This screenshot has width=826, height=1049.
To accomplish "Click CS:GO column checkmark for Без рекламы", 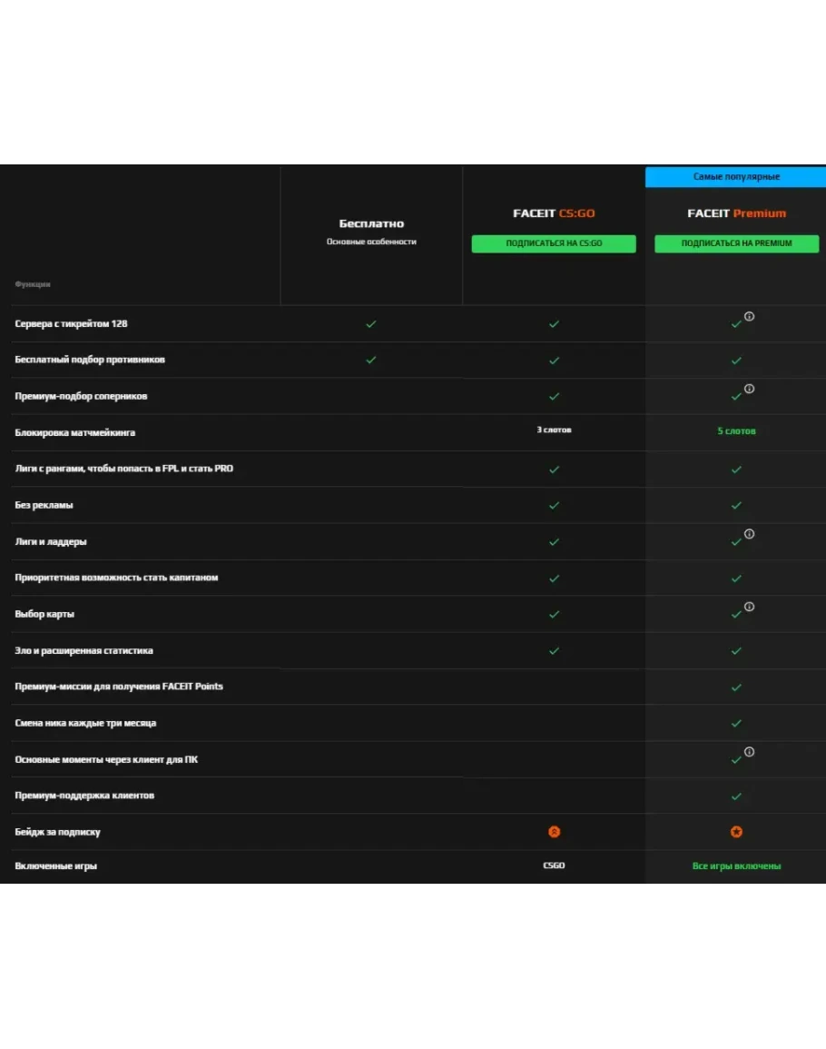I will [554, 505].
